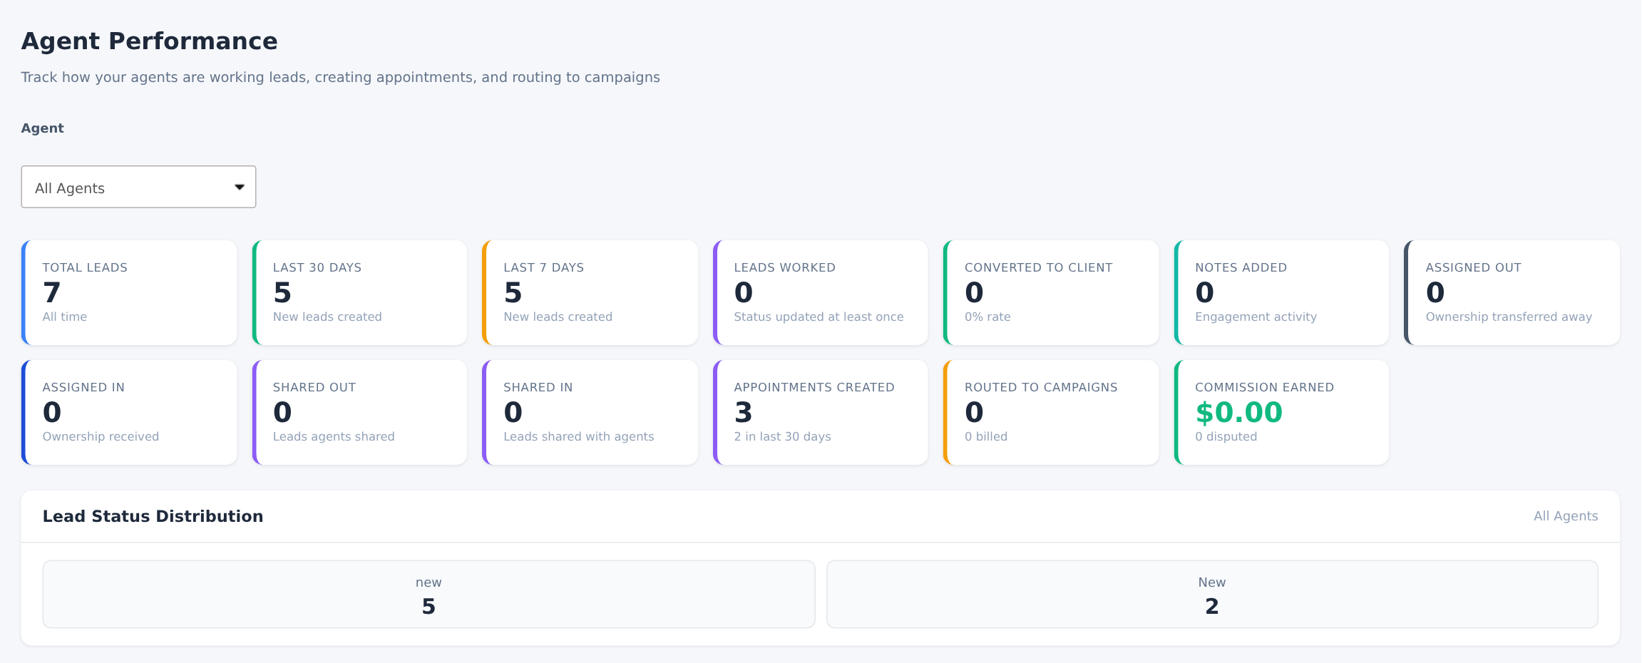Select the Appointments Created card

[821, 413]
